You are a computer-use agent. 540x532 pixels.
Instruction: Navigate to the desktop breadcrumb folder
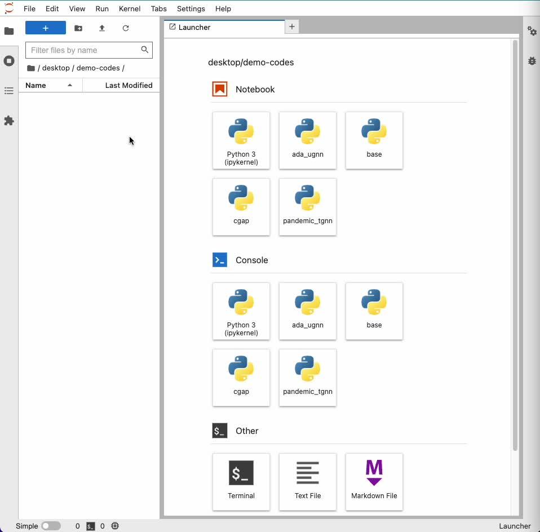(x=55, y=68)
